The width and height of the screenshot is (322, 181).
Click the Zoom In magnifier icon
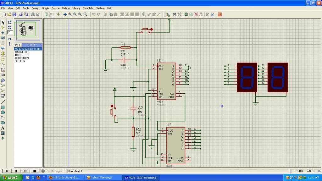(70, 14)
